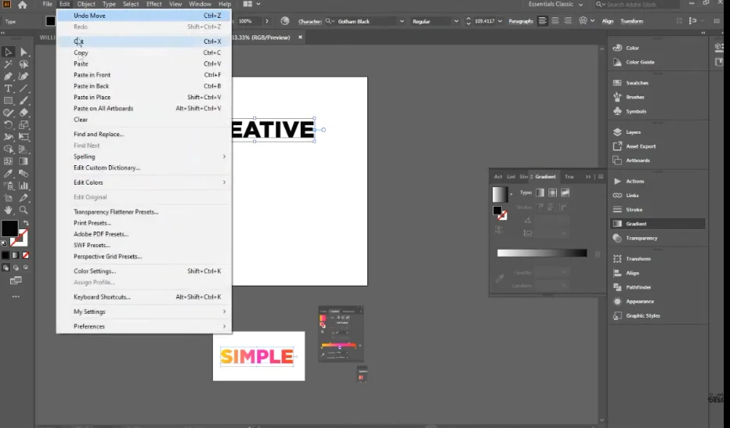Select the Curvature tool
The width and height of the screenshot is (730, 428).
23,77
